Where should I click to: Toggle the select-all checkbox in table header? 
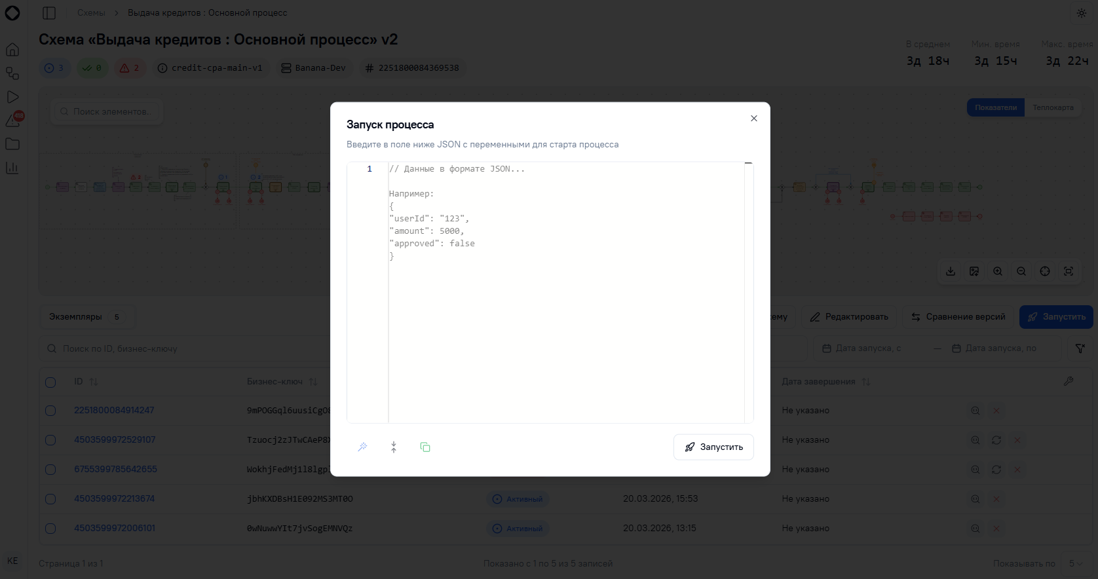coord(50,382)
